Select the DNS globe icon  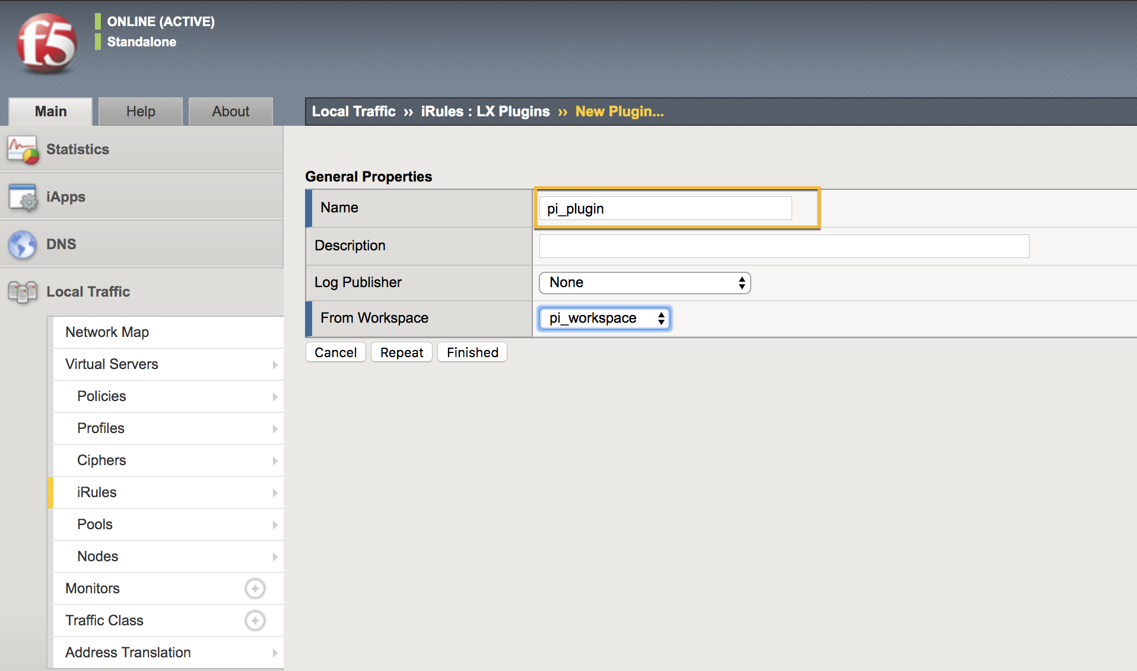coord(23,244)
